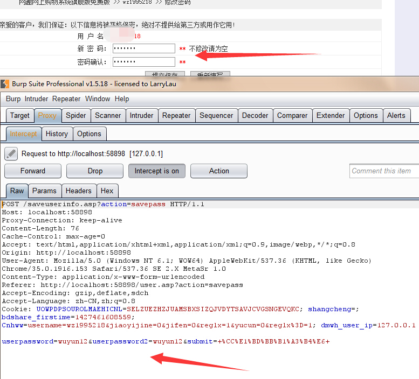Click the pencil edit icon beside Request
419x379 pixels.
point(11,153)
